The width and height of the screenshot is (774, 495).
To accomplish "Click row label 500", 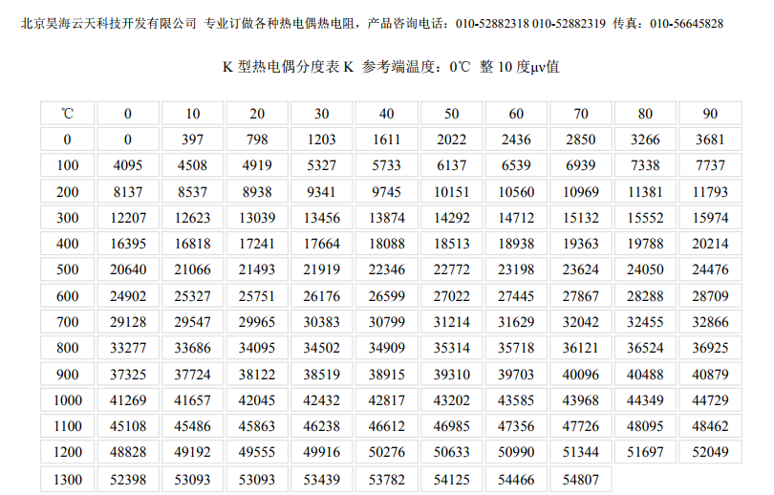I will pyautogui.click(x=67, y=269).
